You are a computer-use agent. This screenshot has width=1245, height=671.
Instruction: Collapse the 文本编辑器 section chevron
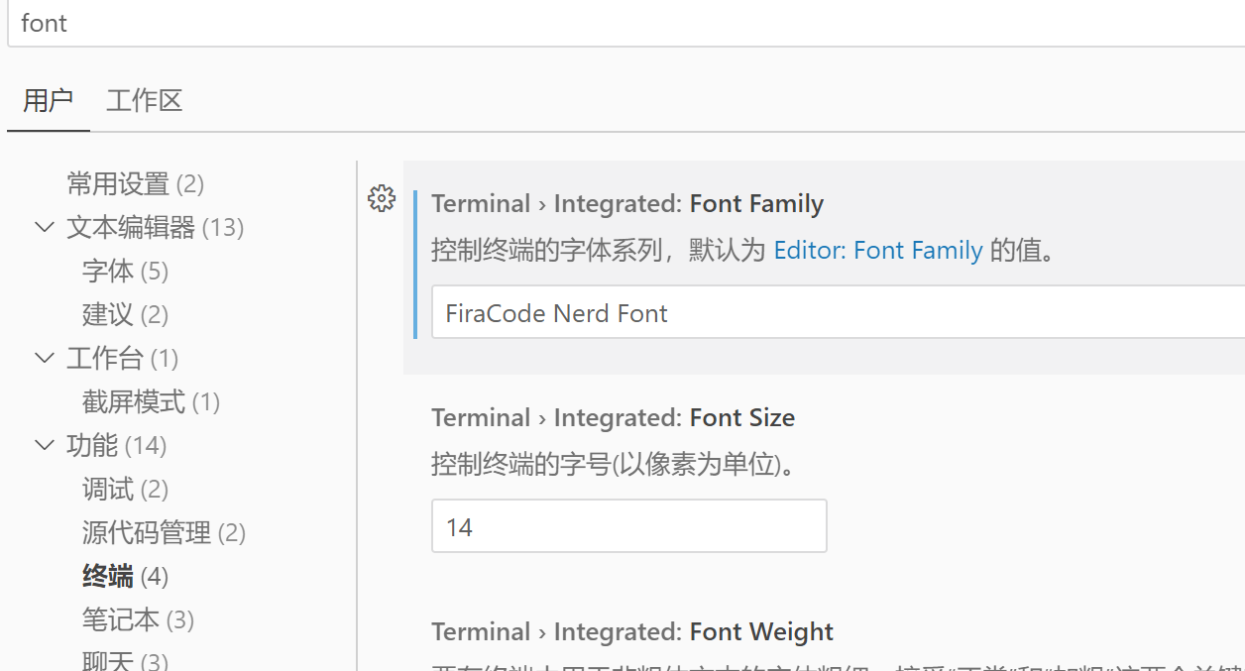(44, 227)
